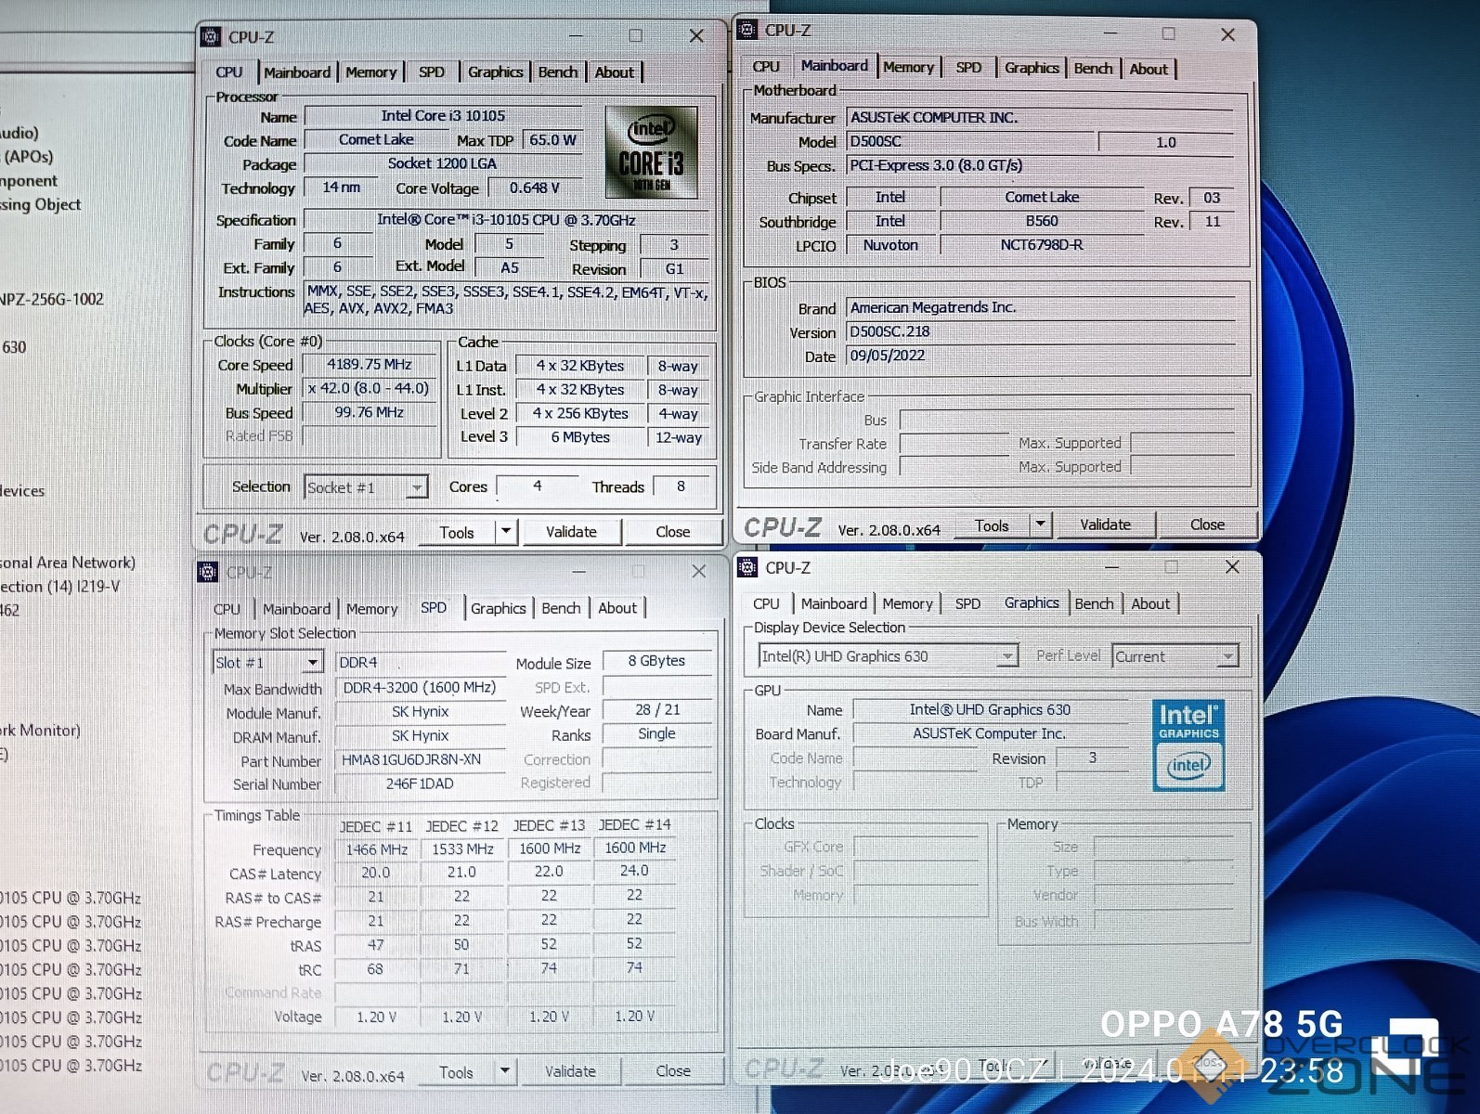Image resolution: width=1480 pixels, height=1114 pixels.
Task: Click Validate in the Memory Slot window
Action: 570,1071
